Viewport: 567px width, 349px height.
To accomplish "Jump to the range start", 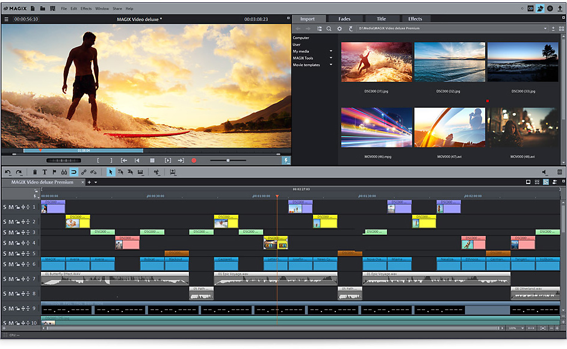I will pyautogui.click(x=124, y=160).
